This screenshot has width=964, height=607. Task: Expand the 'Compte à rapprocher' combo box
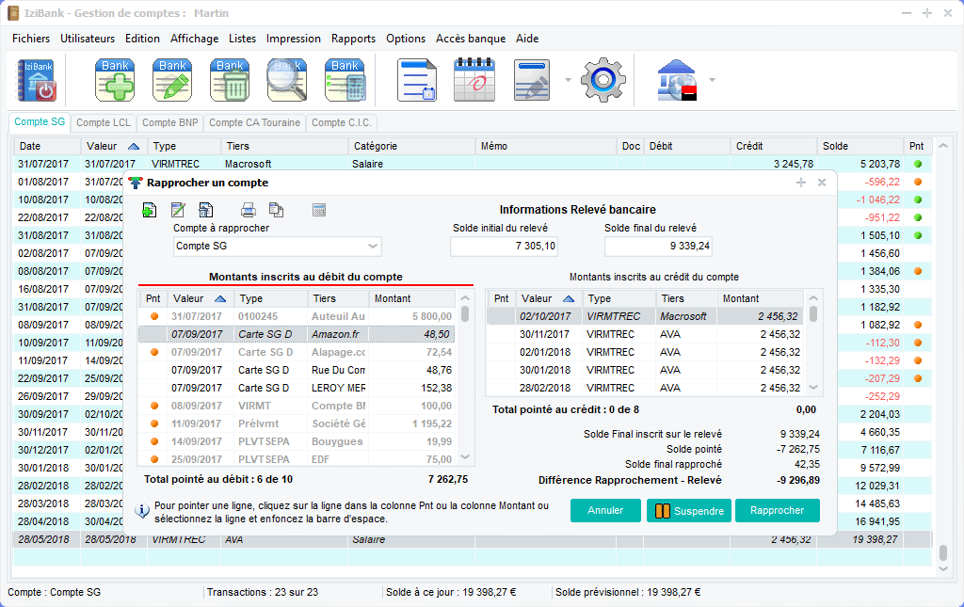(373, 247)
